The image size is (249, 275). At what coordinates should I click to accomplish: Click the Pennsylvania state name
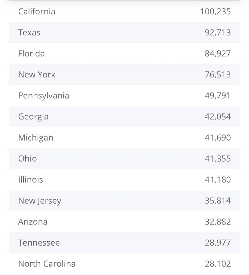[x=44, y=96]
